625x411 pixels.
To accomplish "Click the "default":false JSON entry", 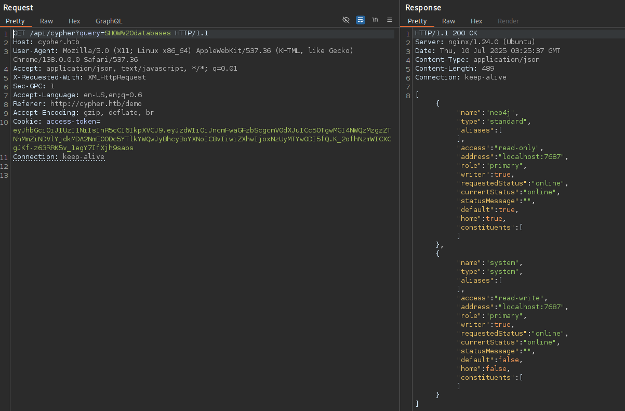I will pyautogui.click(x=490, y=360).
